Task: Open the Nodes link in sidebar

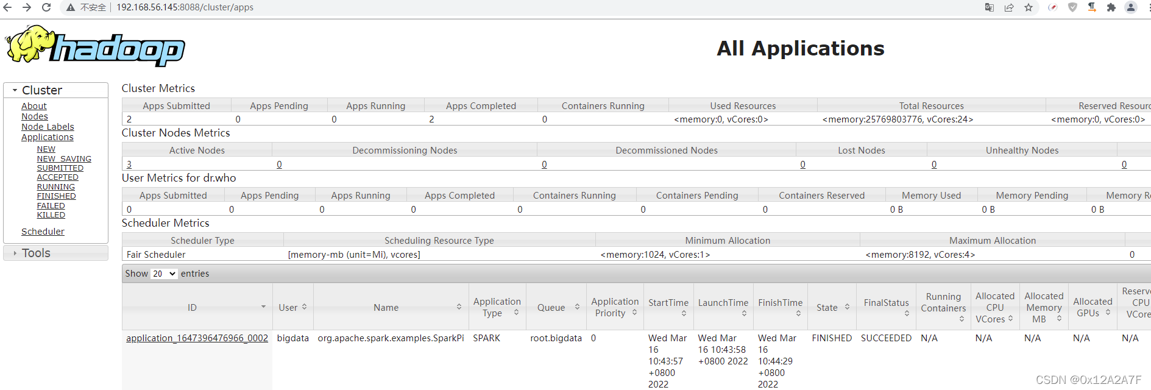Action: click(x=35, y=116)
